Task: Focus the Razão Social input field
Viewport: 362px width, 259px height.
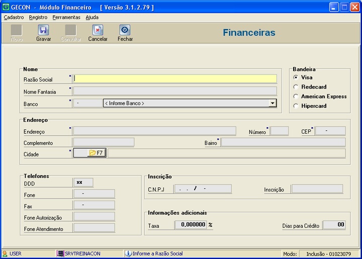Action: (175, 79)
